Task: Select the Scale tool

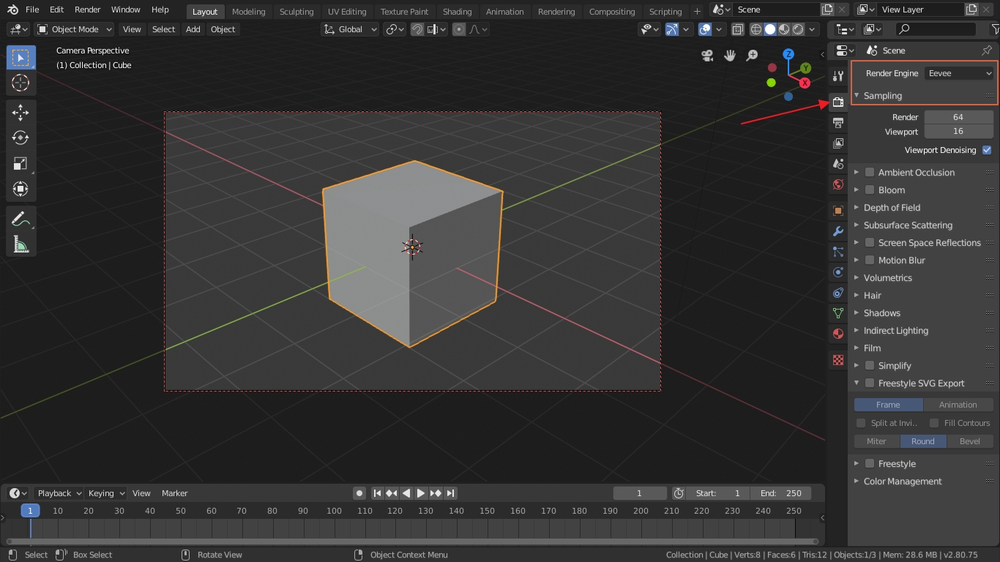Action: [20, 164]
